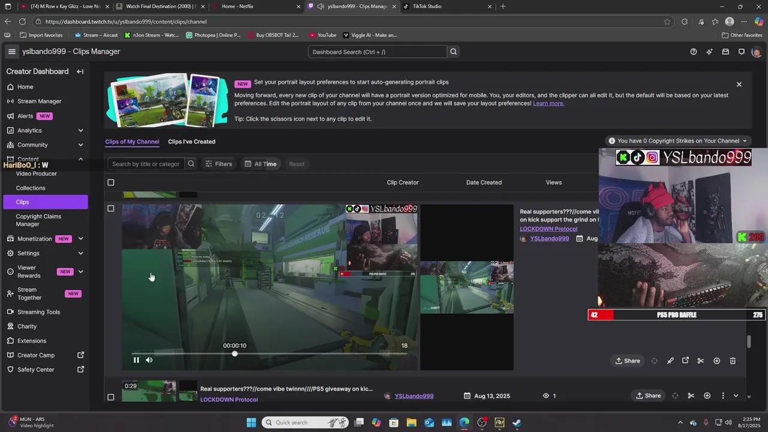This screenshot has width=768, height=432.
Task: Collapse the Creator Dashboard sidebar arrow
Action: click(80, 71)
